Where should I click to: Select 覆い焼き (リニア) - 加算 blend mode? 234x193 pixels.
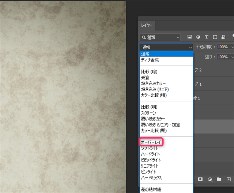tap(166, 125)
